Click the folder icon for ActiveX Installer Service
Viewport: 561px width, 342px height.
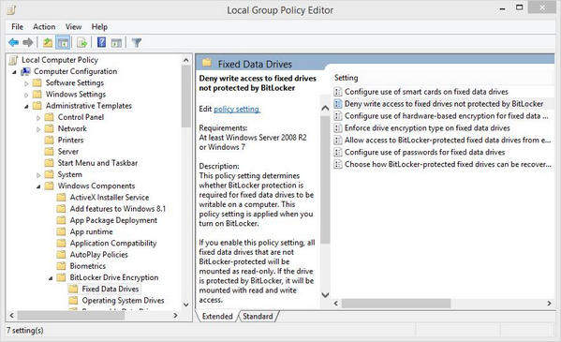(x=62, y=198)
